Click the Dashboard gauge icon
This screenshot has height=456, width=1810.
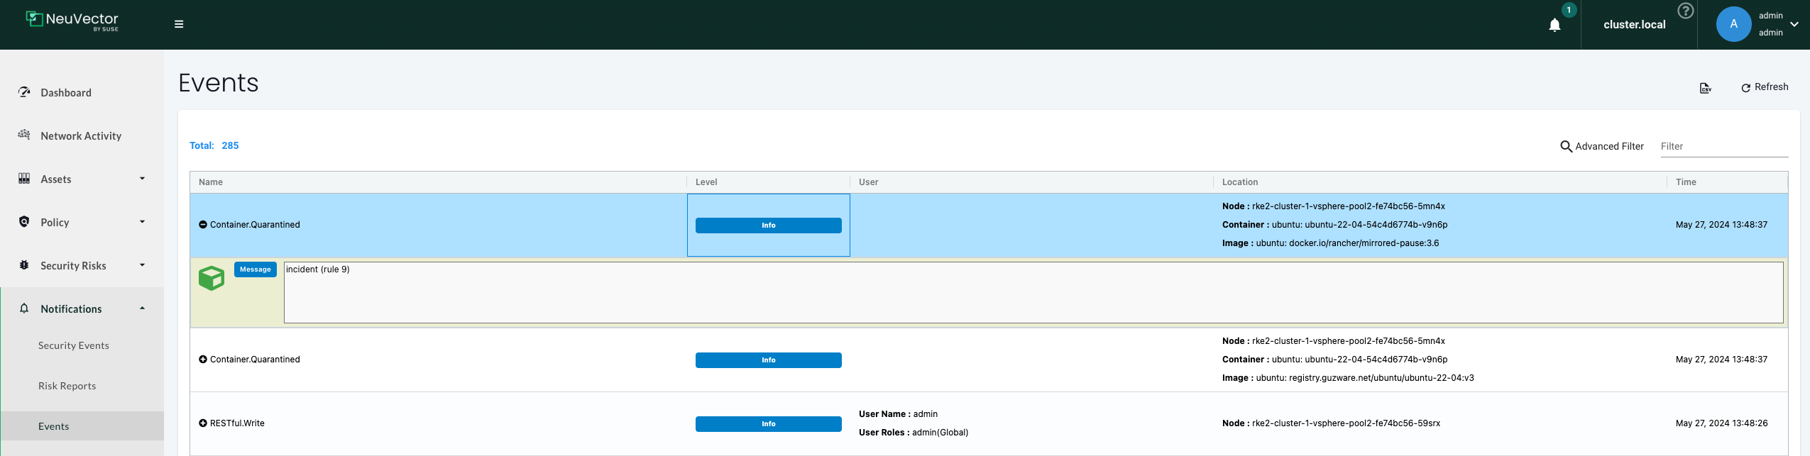tap(24, 92)
